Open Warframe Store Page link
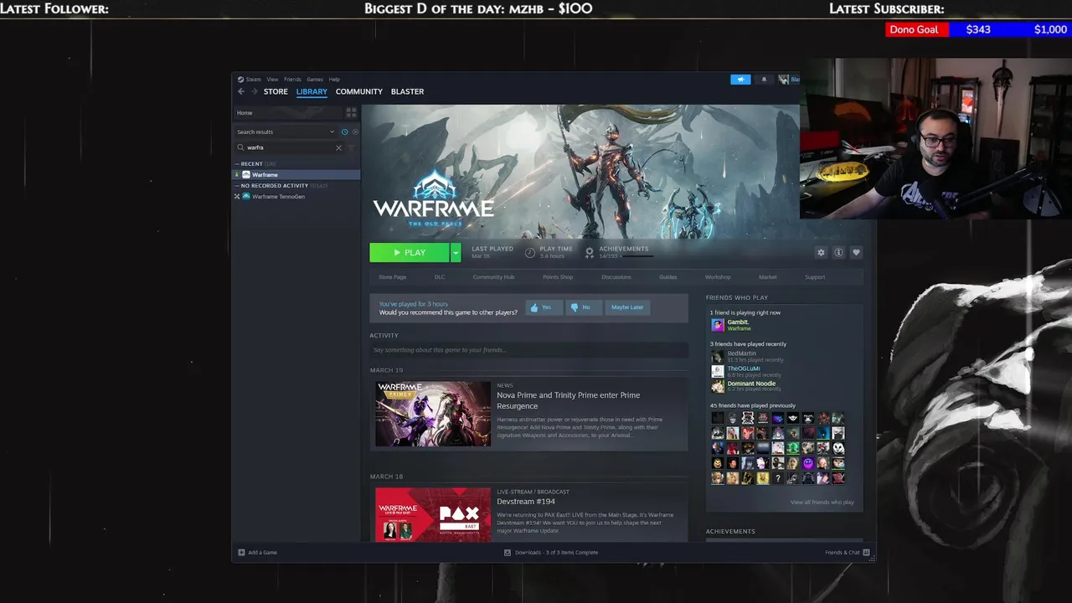Image resolution: width=1072 pixels, height=603 pixels. click(x=392, y=276)
